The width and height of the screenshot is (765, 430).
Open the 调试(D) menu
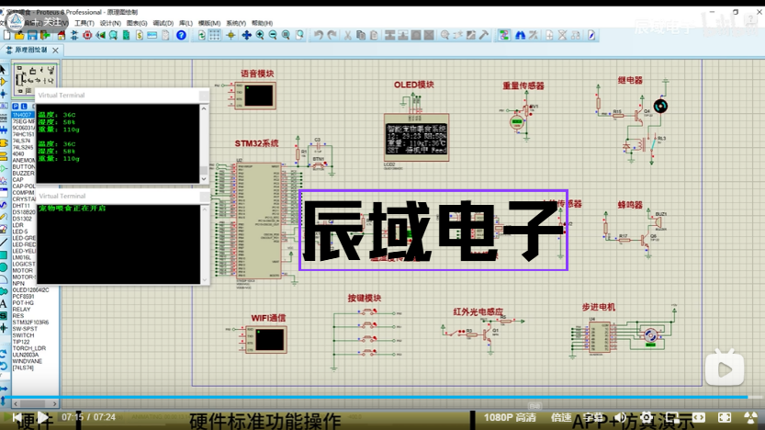coord(163,23)
